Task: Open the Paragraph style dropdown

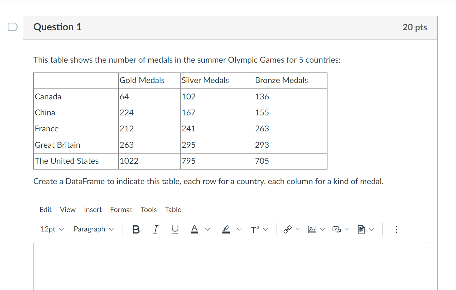Action: click(93, 229)
